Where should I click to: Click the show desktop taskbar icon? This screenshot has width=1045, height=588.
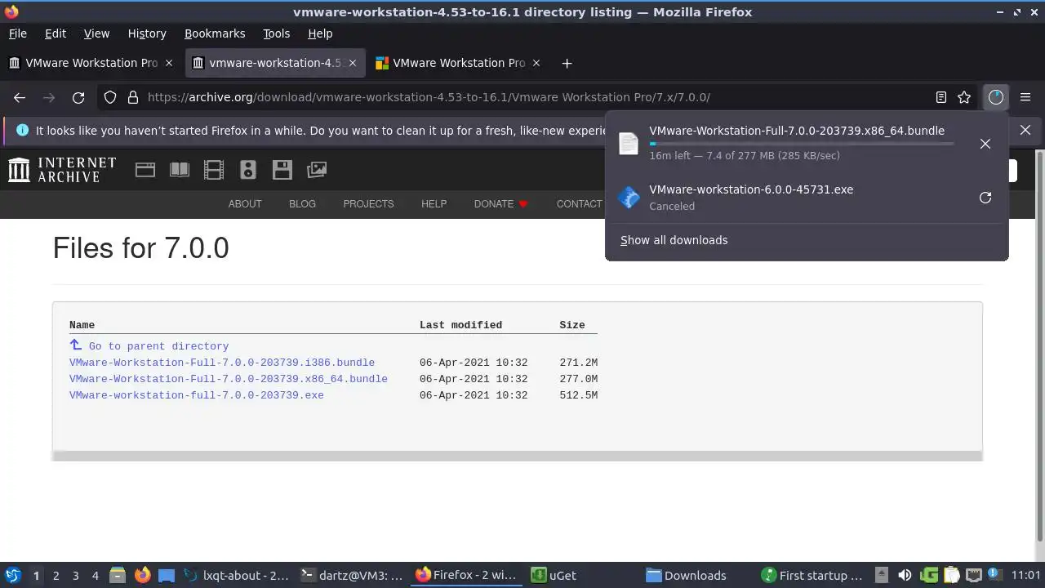(x=167, y=575)
